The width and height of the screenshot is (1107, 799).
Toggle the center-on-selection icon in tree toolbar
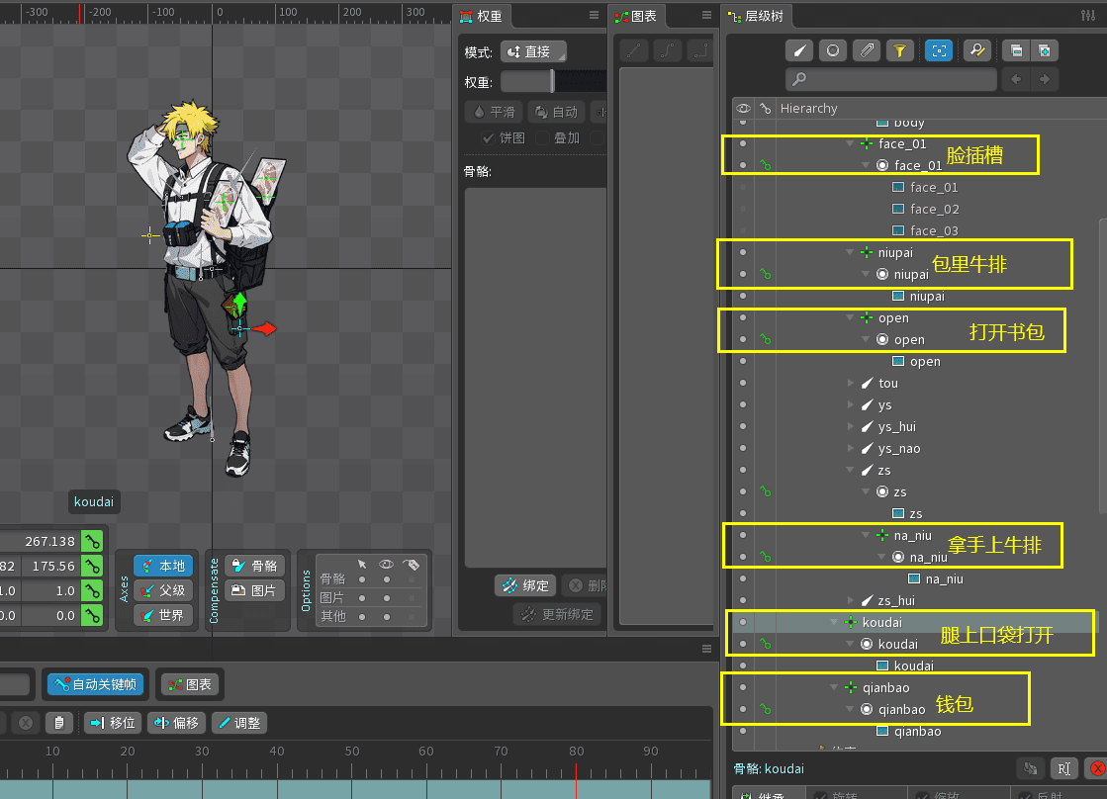point(938,50)
